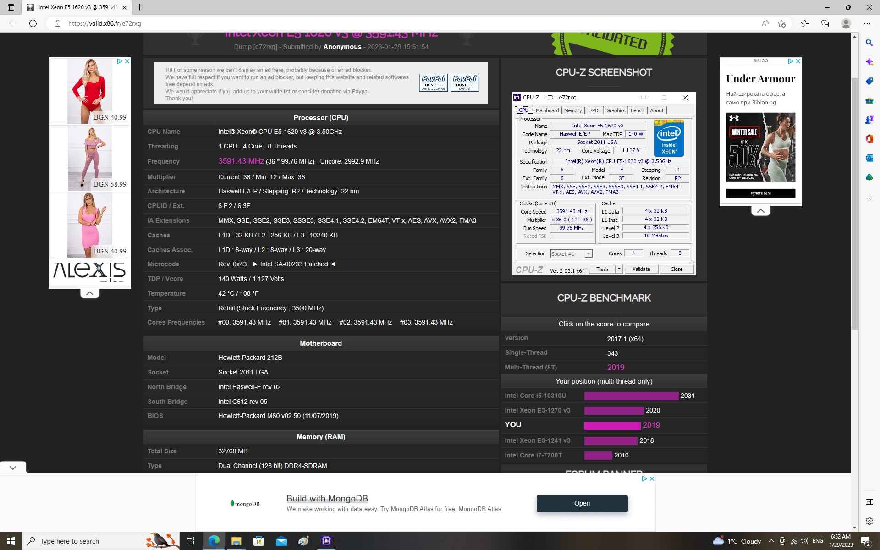Collapse the bottom ad banner chevron
The height and width of the screenshot is (550, 880).
pos(13,467)
